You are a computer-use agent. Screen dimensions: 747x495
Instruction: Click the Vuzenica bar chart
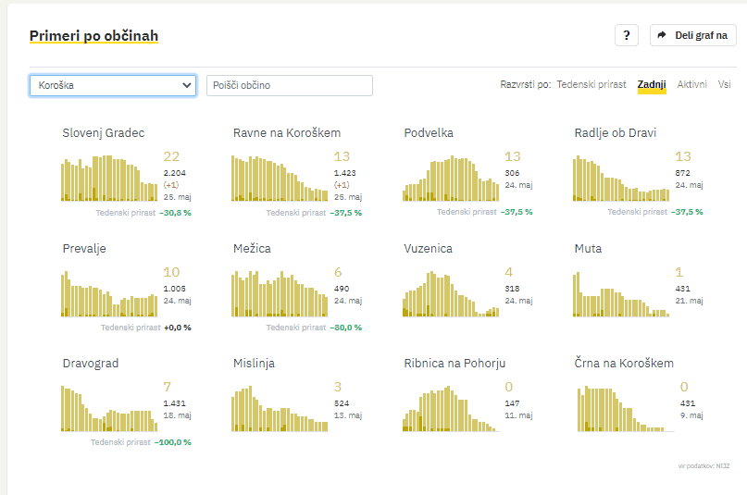451,294
